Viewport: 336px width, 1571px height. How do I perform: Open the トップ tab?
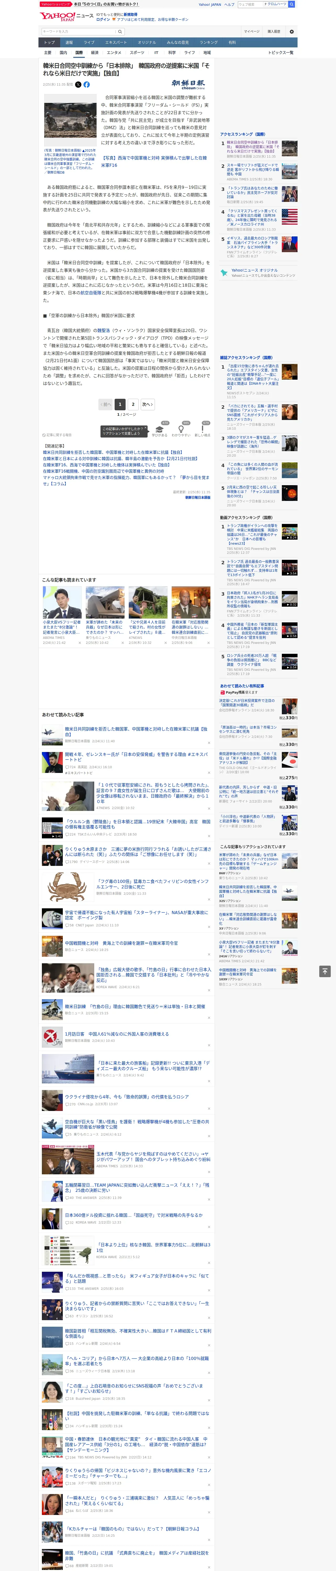click(x=49, y=43)
